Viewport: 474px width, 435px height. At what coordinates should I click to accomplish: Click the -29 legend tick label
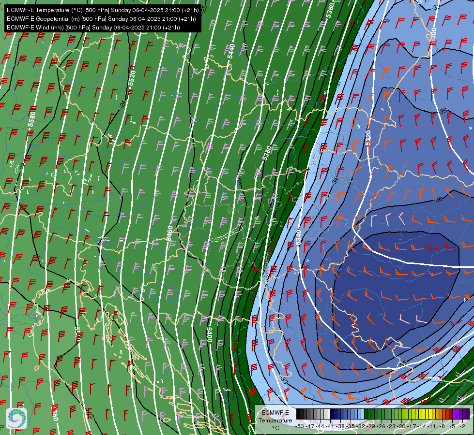point(370,426)
